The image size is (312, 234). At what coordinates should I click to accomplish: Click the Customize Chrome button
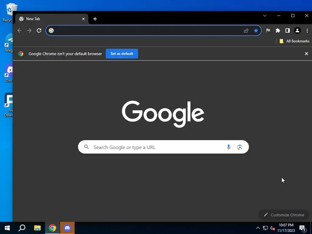click(x=284, y=215)
